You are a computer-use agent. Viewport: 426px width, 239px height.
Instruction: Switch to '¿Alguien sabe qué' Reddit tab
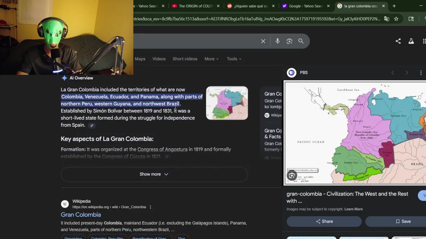click(x=250, y=6)
